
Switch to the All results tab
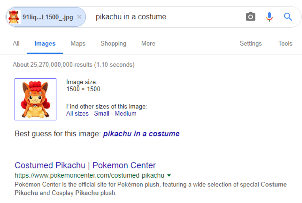pos(16,44)
